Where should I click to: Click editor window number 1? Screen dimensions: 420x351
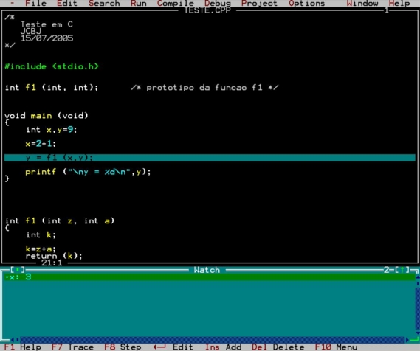pyautogui.click(x=386, y=10)
